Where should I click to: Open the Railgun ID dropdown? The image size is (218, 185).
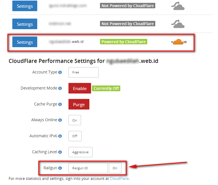click(88, 168)
